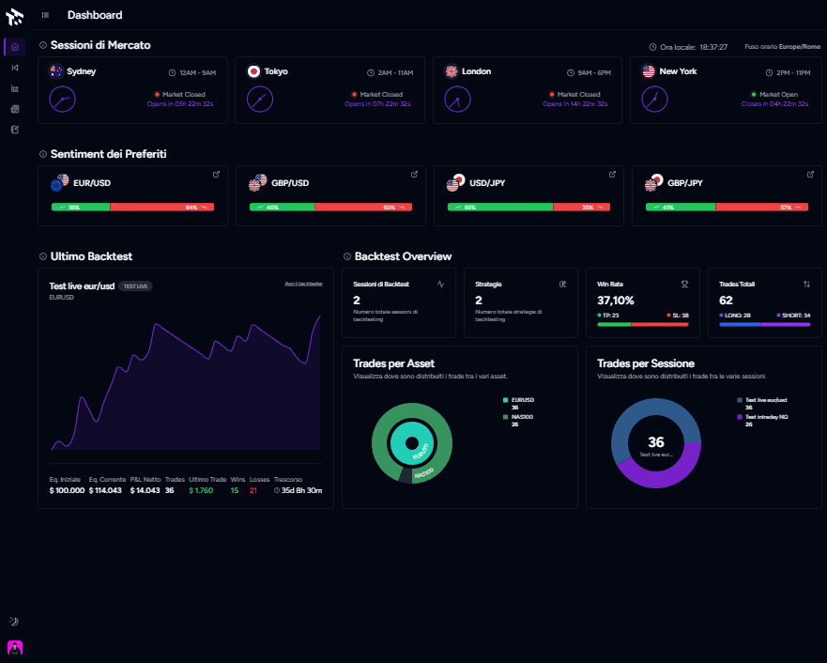Open the journal notes sidebar icon
Viewport: 827px width, 663px height.
tap(15, 130)
